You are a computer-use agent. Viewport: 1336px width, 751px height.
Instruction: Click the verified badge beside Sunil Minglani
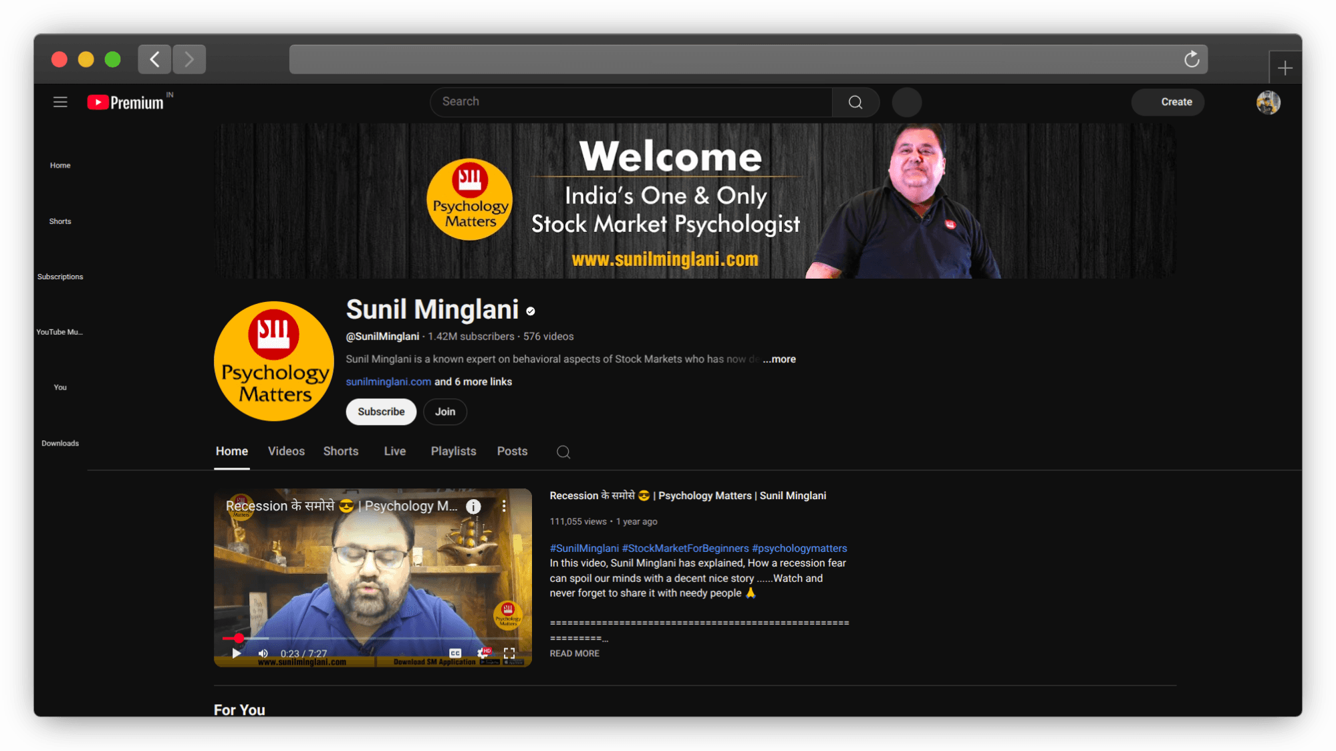click(x=531, y=311)
